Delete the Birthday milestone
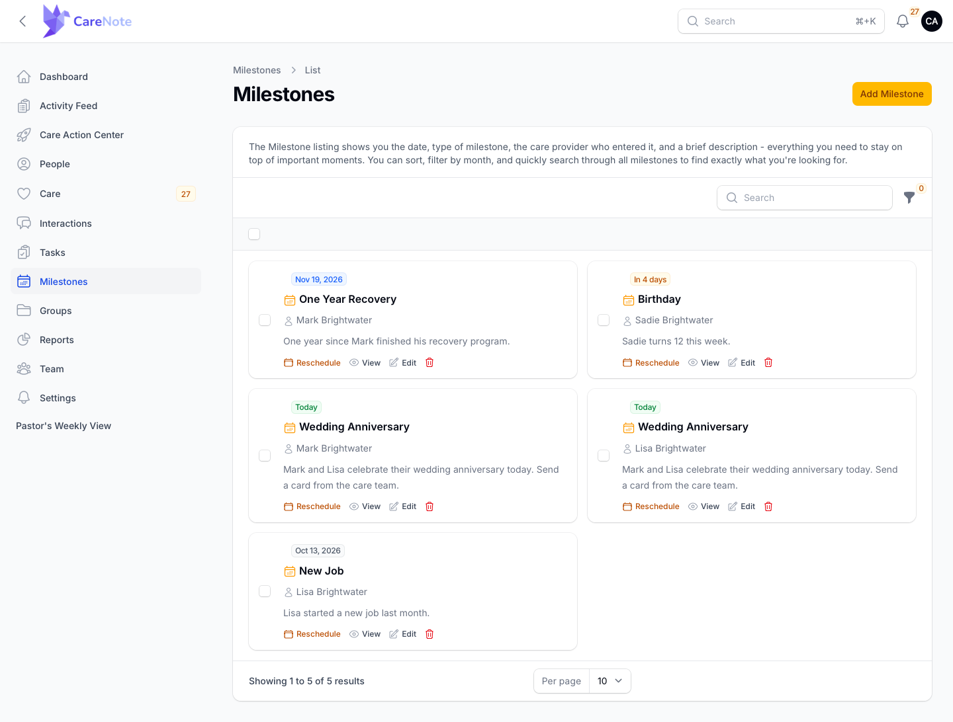The width and height of the screenshot is (953, 722). click(768, 362)
